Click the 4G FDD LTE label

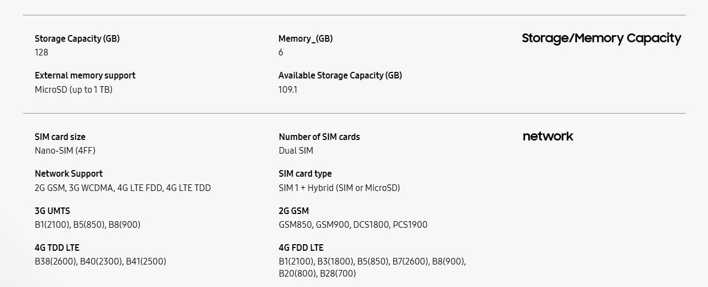coord(301,247)
